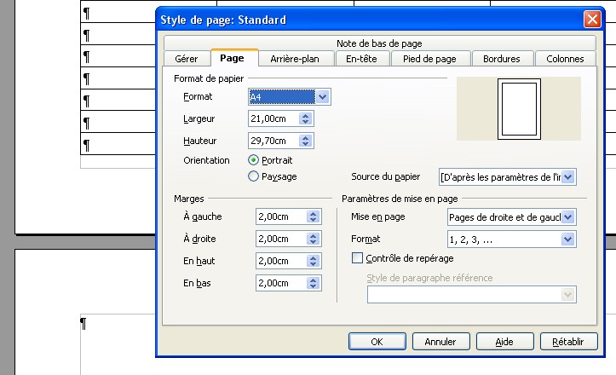Open the Colonnes tab
The image size is (616, 375).
pos(566,59)
